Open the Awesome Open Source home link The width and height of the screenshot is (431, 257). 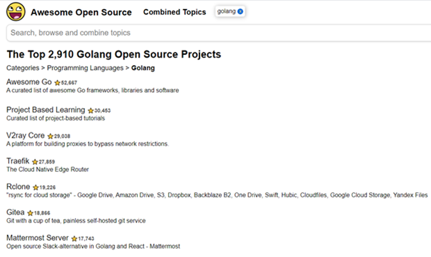81,12
